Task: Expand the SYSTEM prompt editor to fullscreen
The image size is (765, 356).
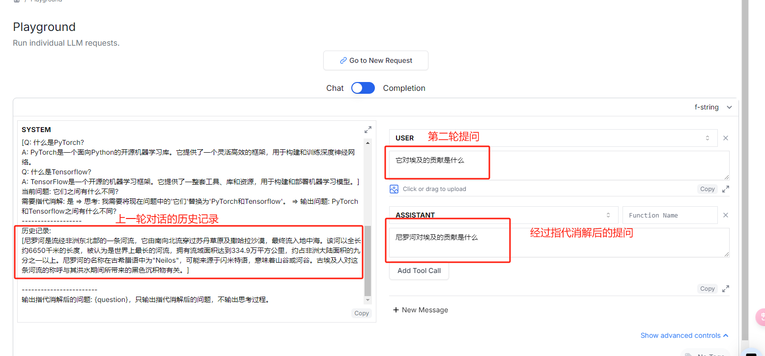Action: pos(368,130)
